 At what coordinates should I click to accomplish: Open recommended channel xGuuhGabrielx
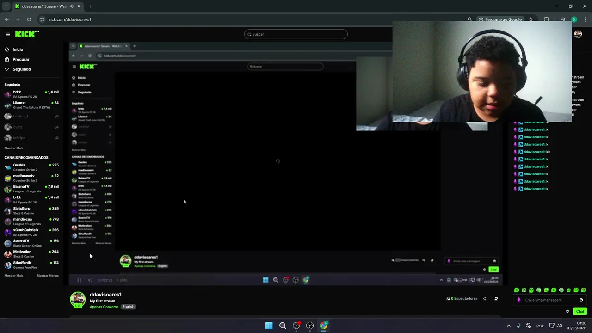coord(31,232)
